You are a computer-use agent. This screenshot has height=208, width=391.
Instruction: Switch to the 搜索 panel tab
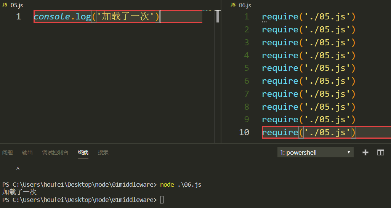[x=103, y=152]
